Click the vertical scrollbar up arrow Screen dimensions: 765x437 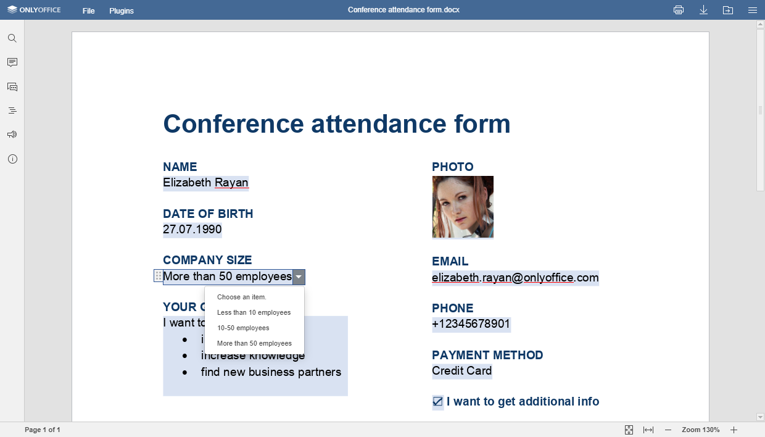761,25
